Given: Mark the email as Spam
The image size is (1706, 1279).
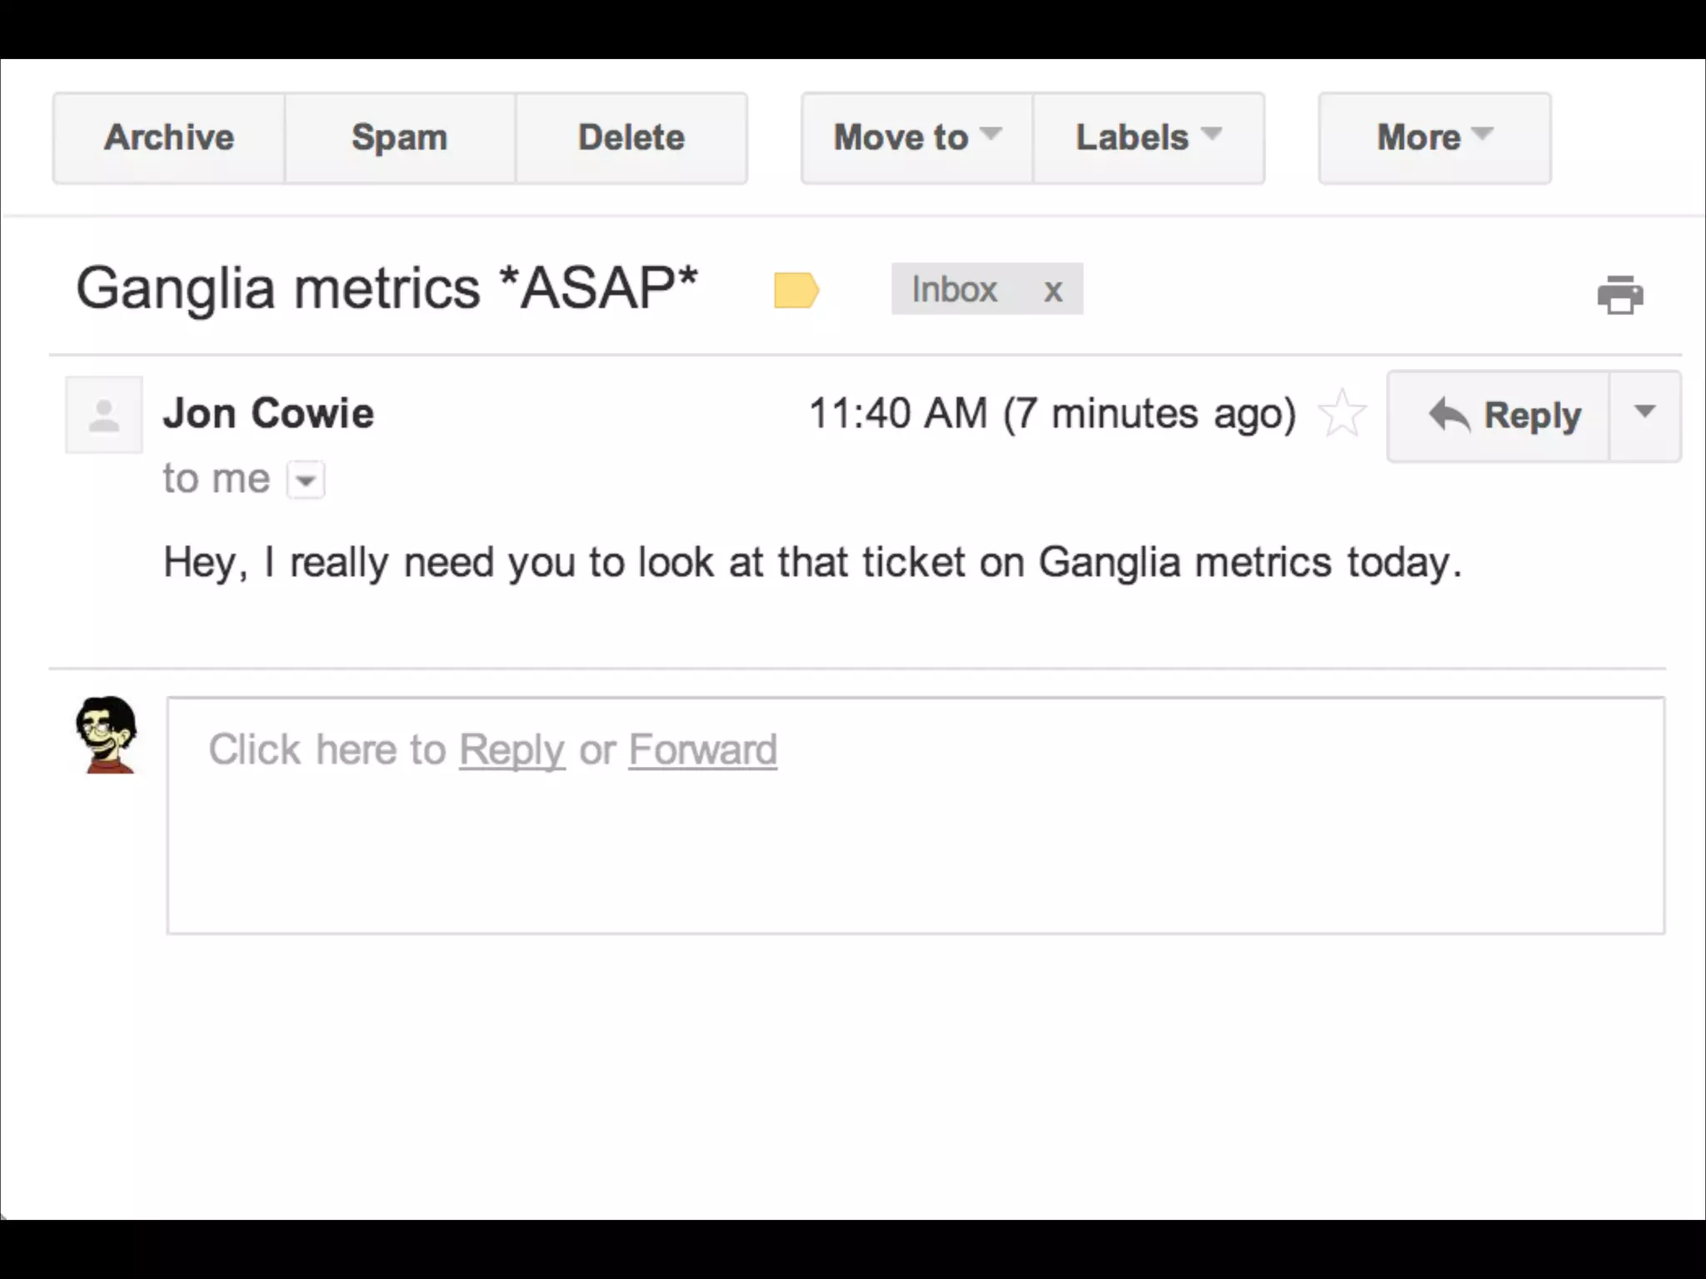Looking at the screenshot, I should 400,137.
